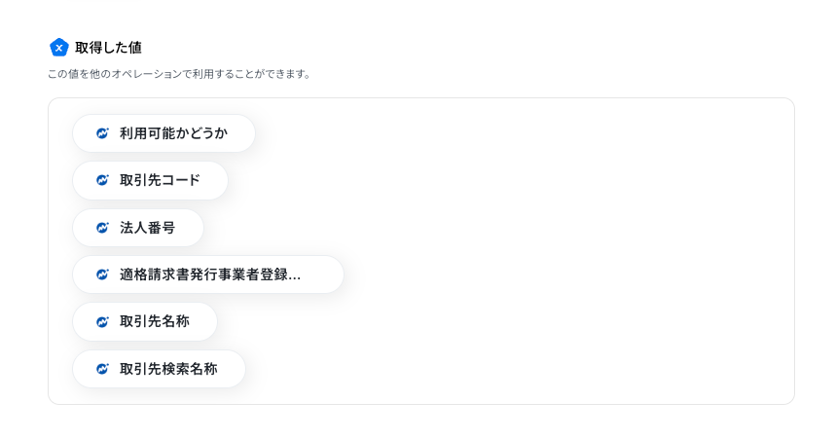Select the 法人番号 value chip

click(138, 228)
